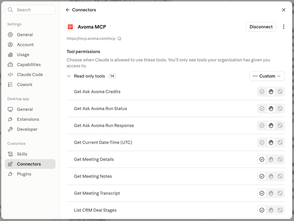Collapse the Read-only tools section
294x221 pixels.
[x=69, y=76]
